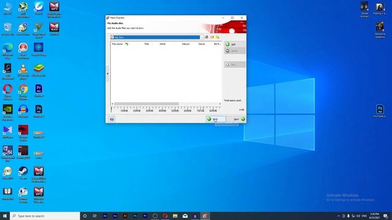Click the Nero Express taskbar icon
This screenshot has height=220, width=392.
point(205,216)
